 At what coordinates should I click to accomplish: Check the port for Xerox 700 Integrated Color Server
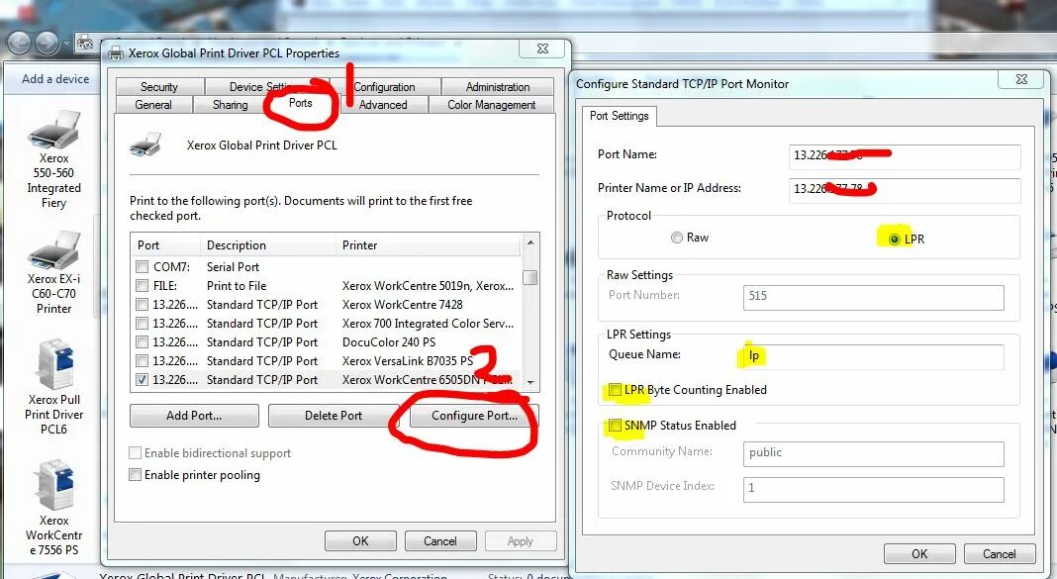[142, 324]
